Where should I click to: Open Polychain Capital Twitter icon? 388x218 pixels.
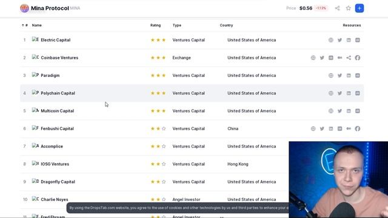339,93
